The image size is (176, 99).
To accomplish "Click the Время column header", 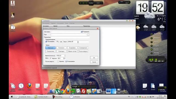I will [x=55, y=26].
